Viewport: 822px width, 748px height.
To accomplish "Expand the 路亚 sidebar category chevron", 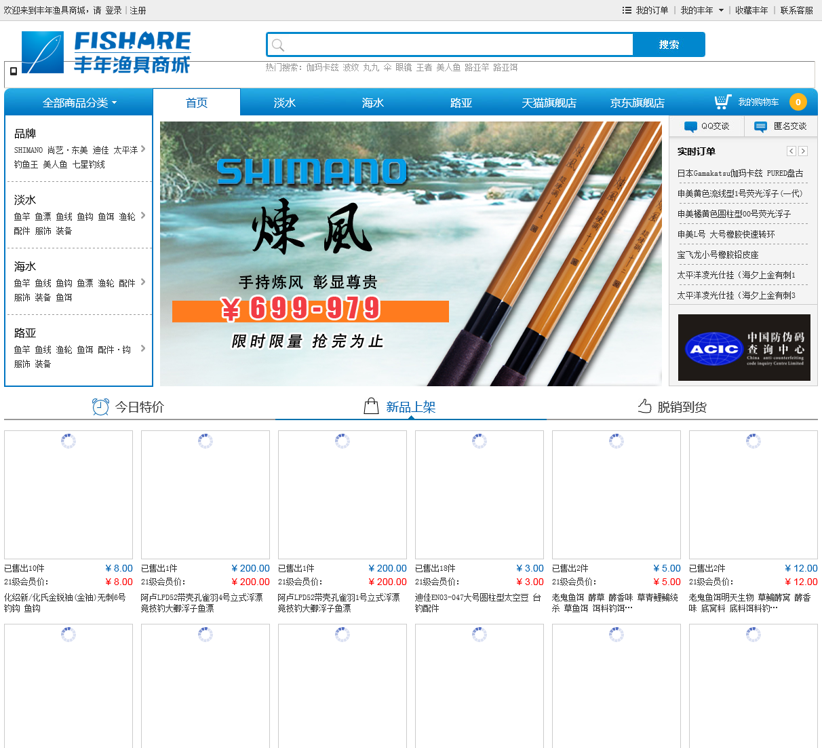I will point(143,348).
